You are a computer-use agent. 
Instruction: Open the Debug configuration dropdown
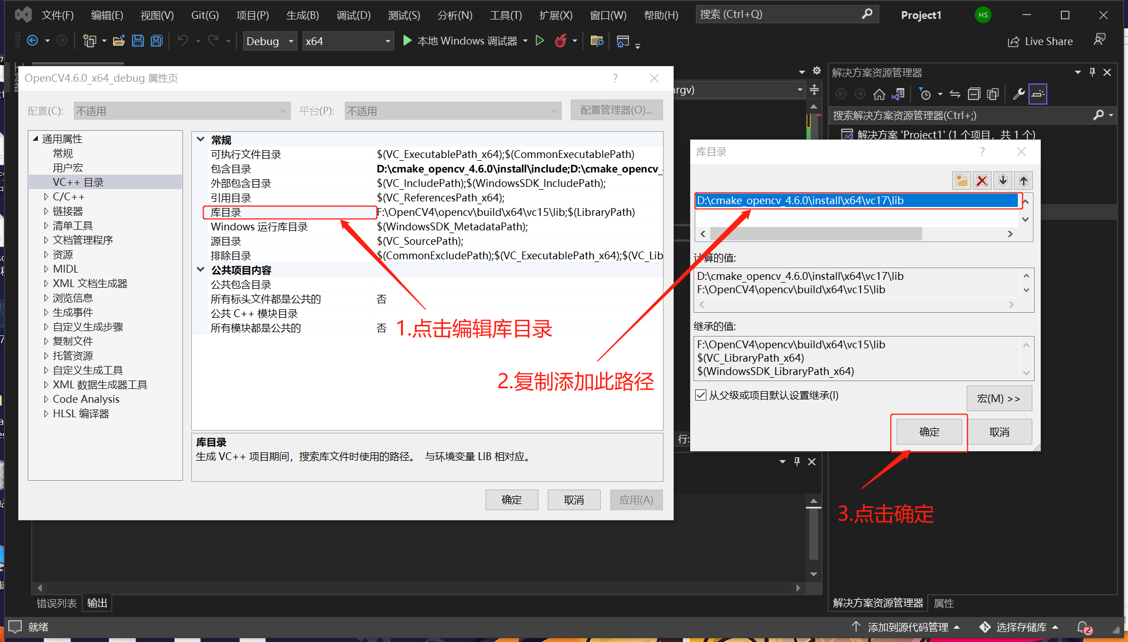click(x=270, y=41)
